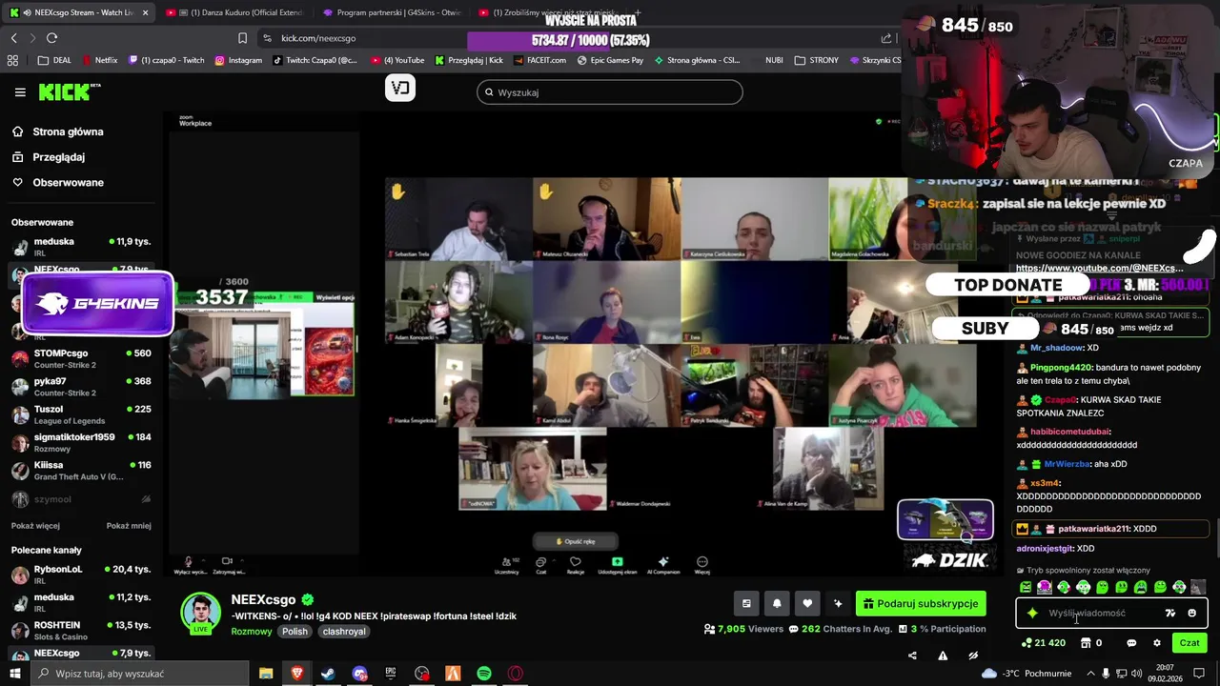Click the sparkle icon beside the heart

pos(838,603)
